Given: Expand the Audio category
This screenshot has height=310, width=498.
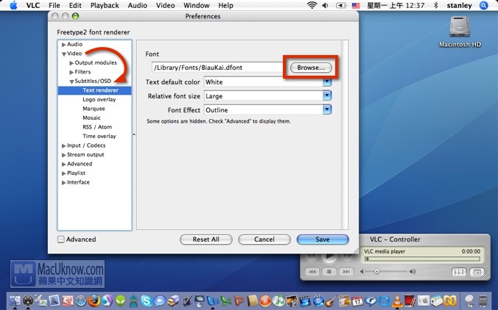Looking at the screenshot, I should pyautogui.click(x=64, y=45).
